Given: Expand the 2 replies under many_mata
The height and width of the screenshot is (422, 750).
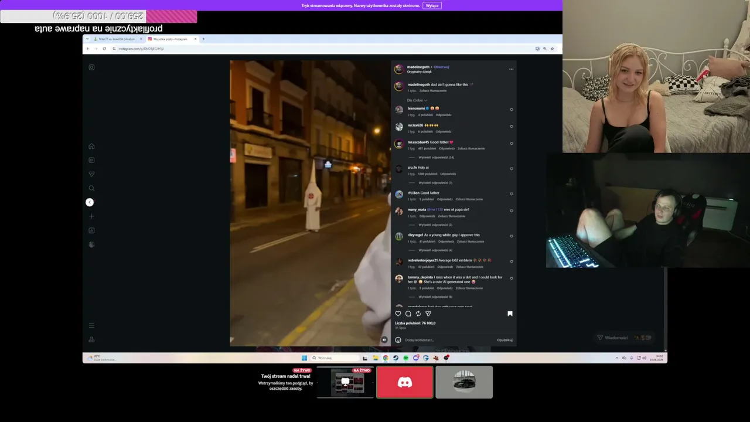Looking at the screenshot, I should click(x=435, y=224).
